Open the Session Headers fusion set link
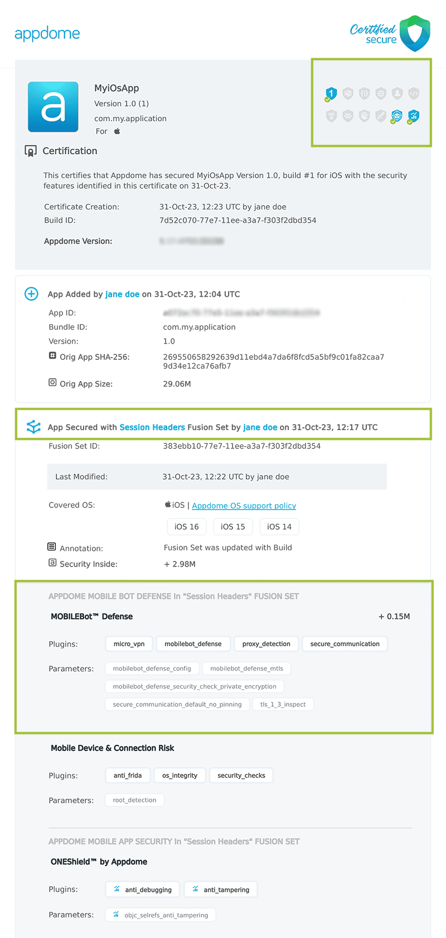The image size is (446, 938). (152, 427)
